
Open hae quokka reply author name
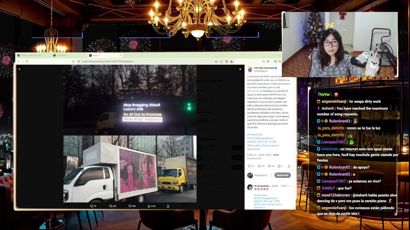tap(263, 186)
